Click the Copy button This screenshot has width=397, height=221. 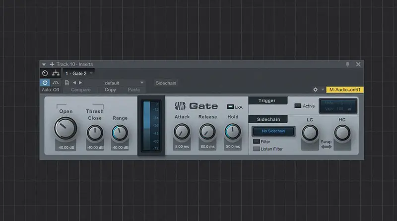pyautogui.click(x=110, y=90)
